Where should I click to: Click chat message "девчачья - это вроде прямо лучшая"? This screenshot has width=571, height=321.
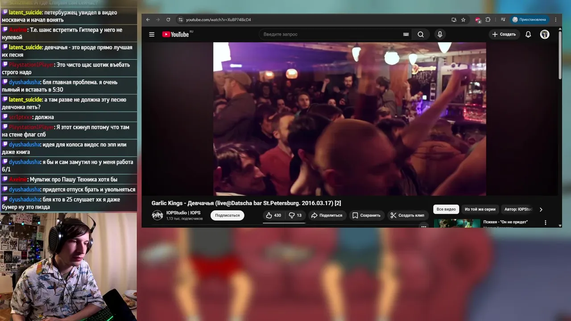coord(69,51)
